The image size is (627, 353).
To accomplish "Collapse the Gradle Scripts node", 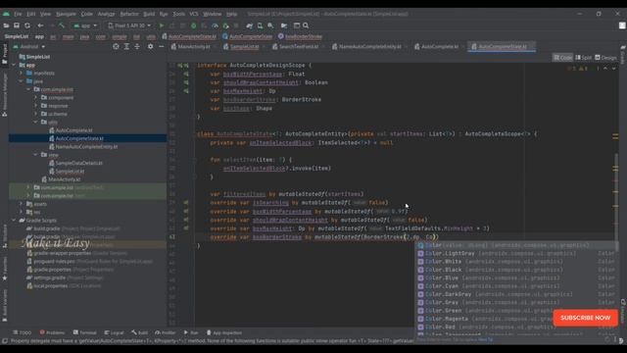I will coord(14,220).
